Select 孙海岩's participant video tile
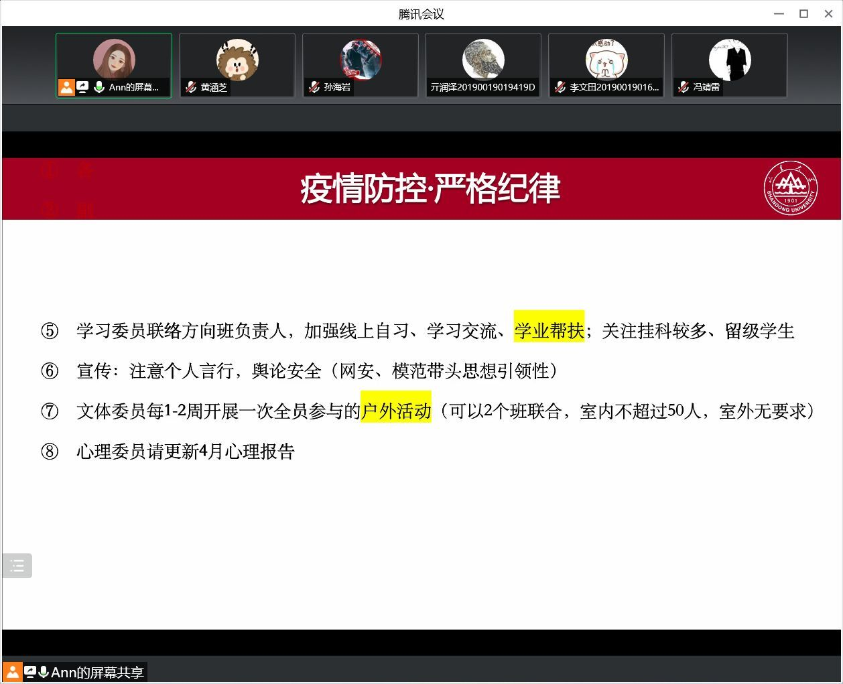843x684 pixels. (361, 65)
